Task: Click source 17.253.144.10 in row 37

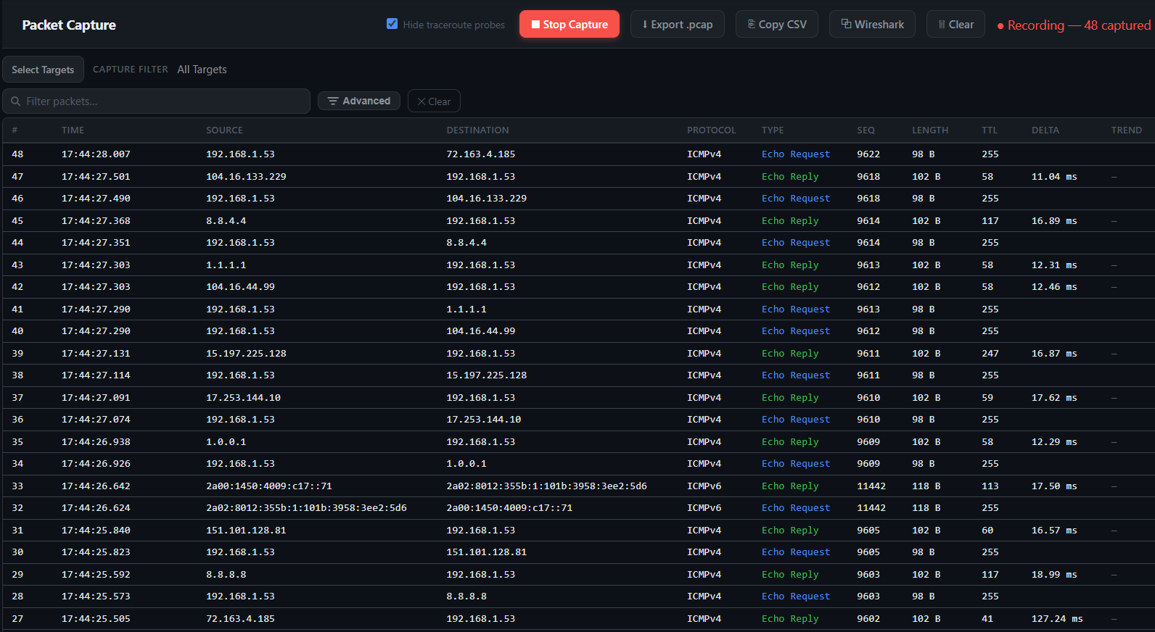Action: [x=243, y=398]
